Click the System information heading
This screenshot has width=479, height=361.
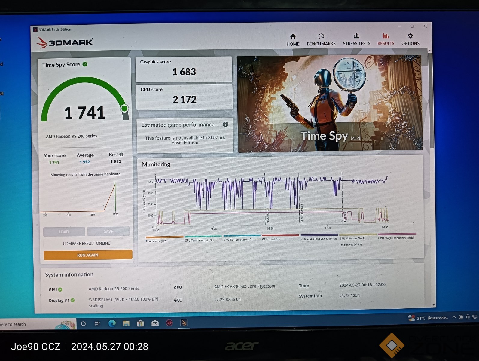pos(69,275)
